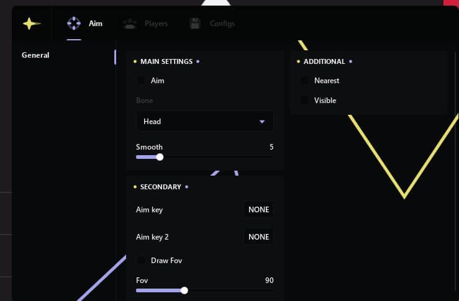Viewport: 459px width, 301px height.
Task: Select the Aim tab label
Action: (x=95, y=24)
